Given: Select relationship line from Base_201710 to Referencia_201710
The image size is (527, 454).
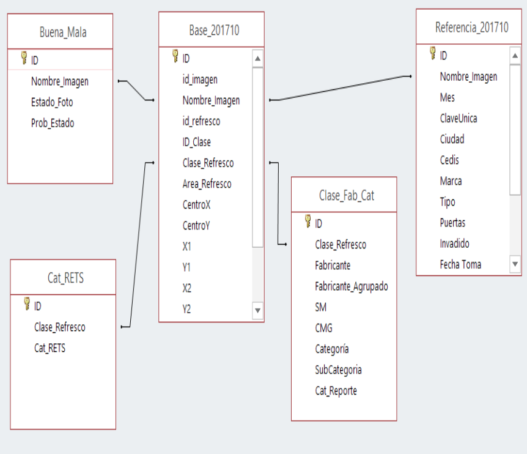Looking at the screenshot, I should (340, 88).
